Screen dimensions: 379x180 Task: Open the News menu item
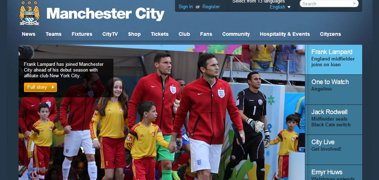(x=29, y=34)
